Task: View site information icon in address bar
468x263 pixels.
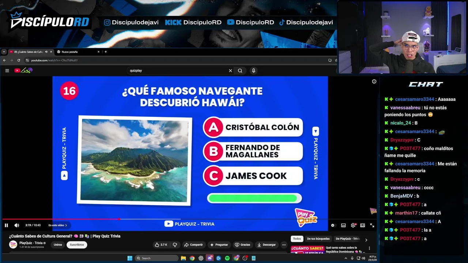Action: tap(27, 60)
